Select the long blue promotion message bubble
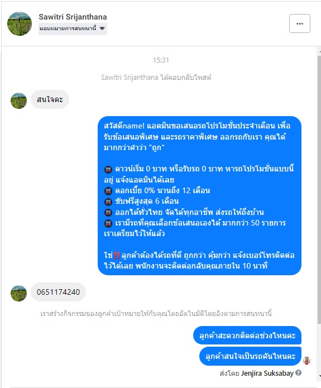321x388 pixels. click(x=199, y=195)
